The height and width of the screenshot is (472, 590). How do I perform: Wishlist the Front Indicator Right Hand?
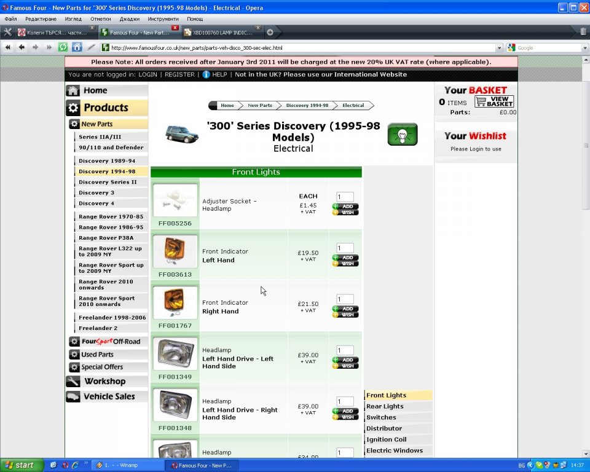coord(345,315)
